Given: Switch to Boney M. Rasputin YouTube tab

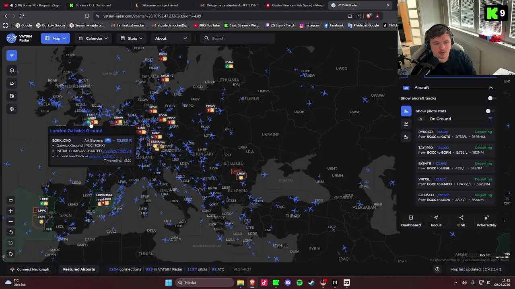Looking at the screenshot, I should pos(33,5).
